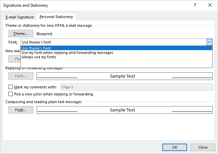This screenshot has width=218, height=154.
Task: Enable the "Mark my comments with" checkbox
Action: coord(11,87)
